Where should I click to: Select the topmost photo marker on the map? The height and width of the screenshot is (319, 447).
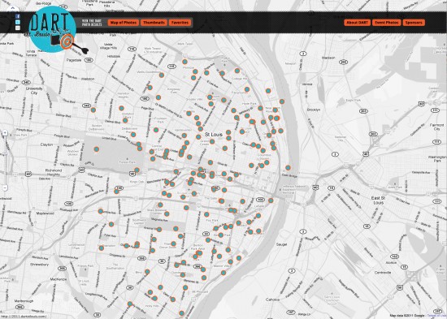184,62
